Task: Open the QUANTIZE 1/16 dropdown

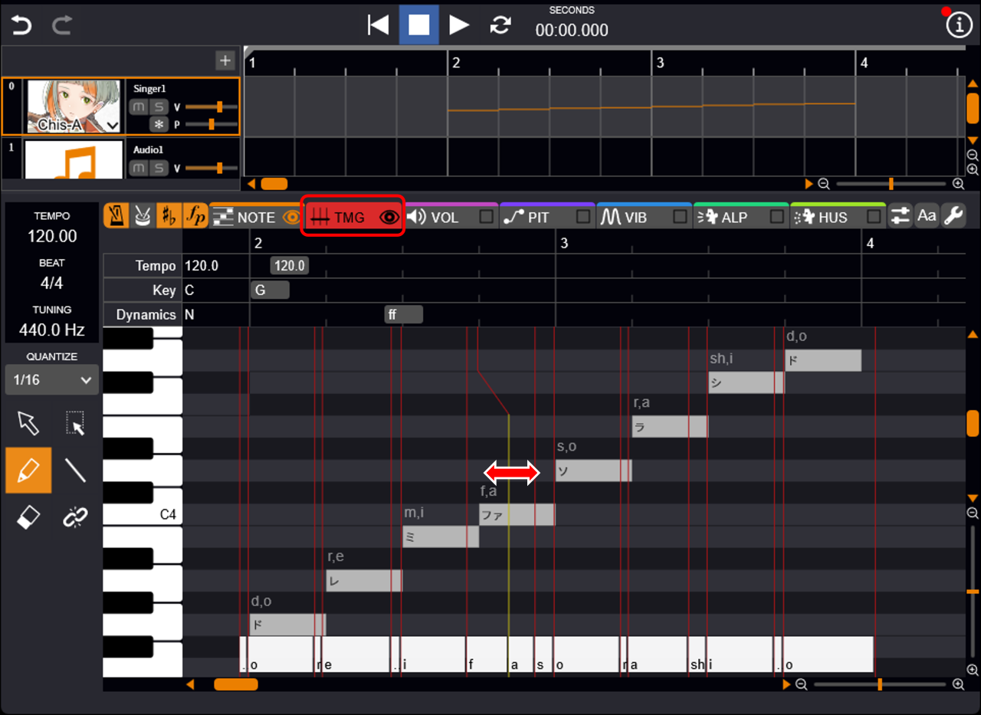Action: coord(52,379)
